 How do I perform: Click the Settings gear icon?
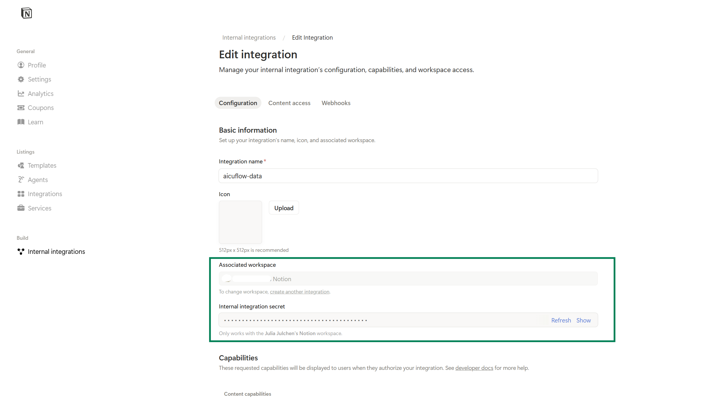tap(21, 79)
